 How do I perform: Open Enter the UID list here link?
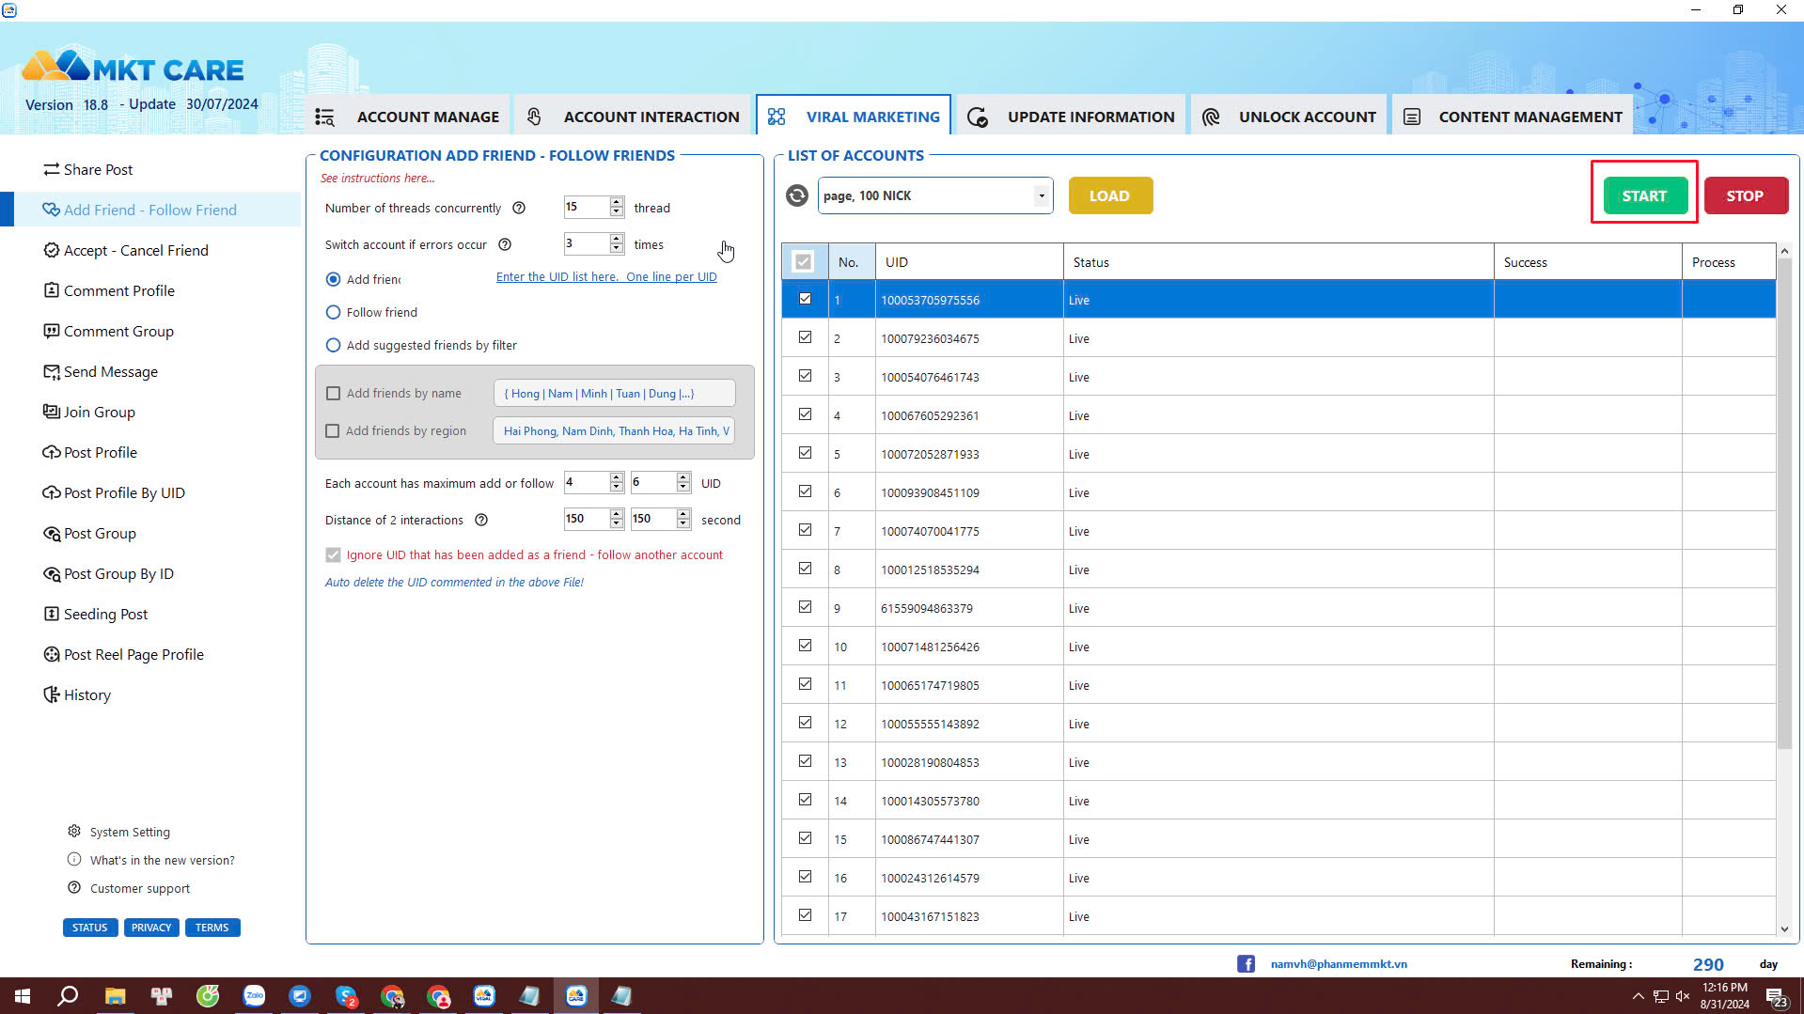tap(606, 276)
